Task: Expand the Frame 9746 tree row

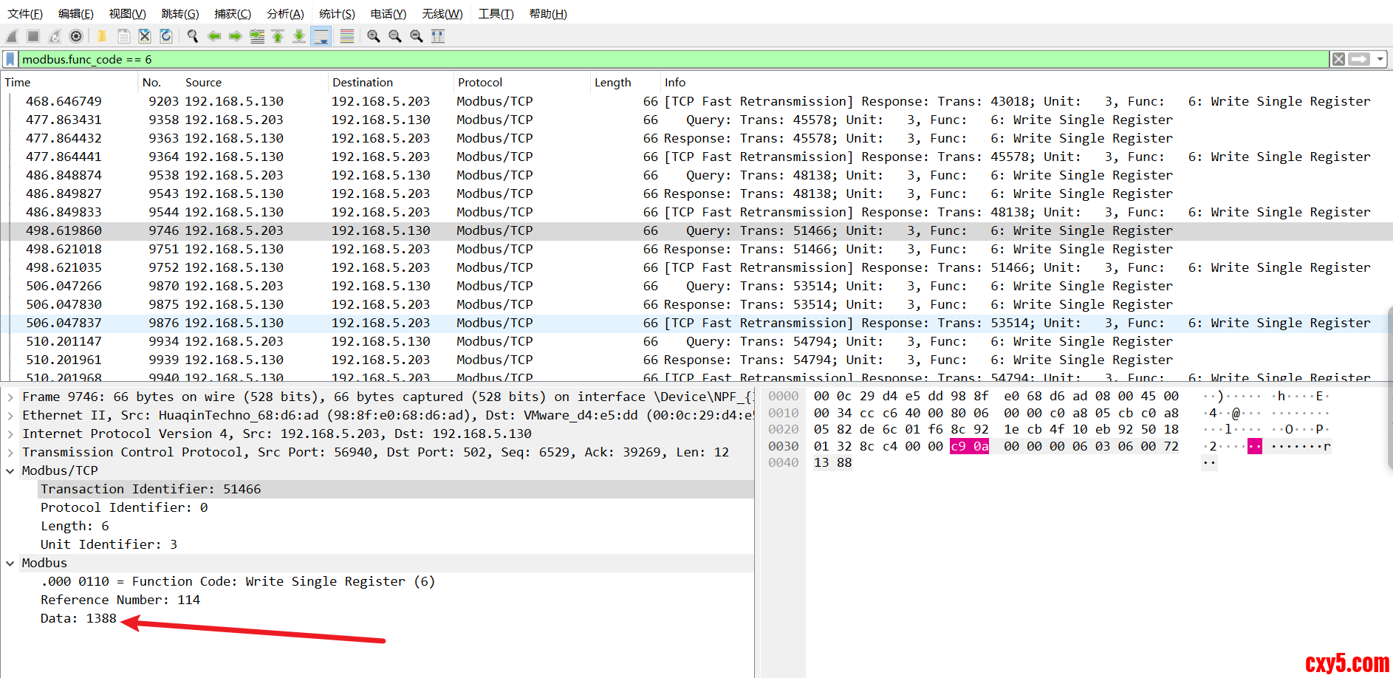Action: [10, 397]
